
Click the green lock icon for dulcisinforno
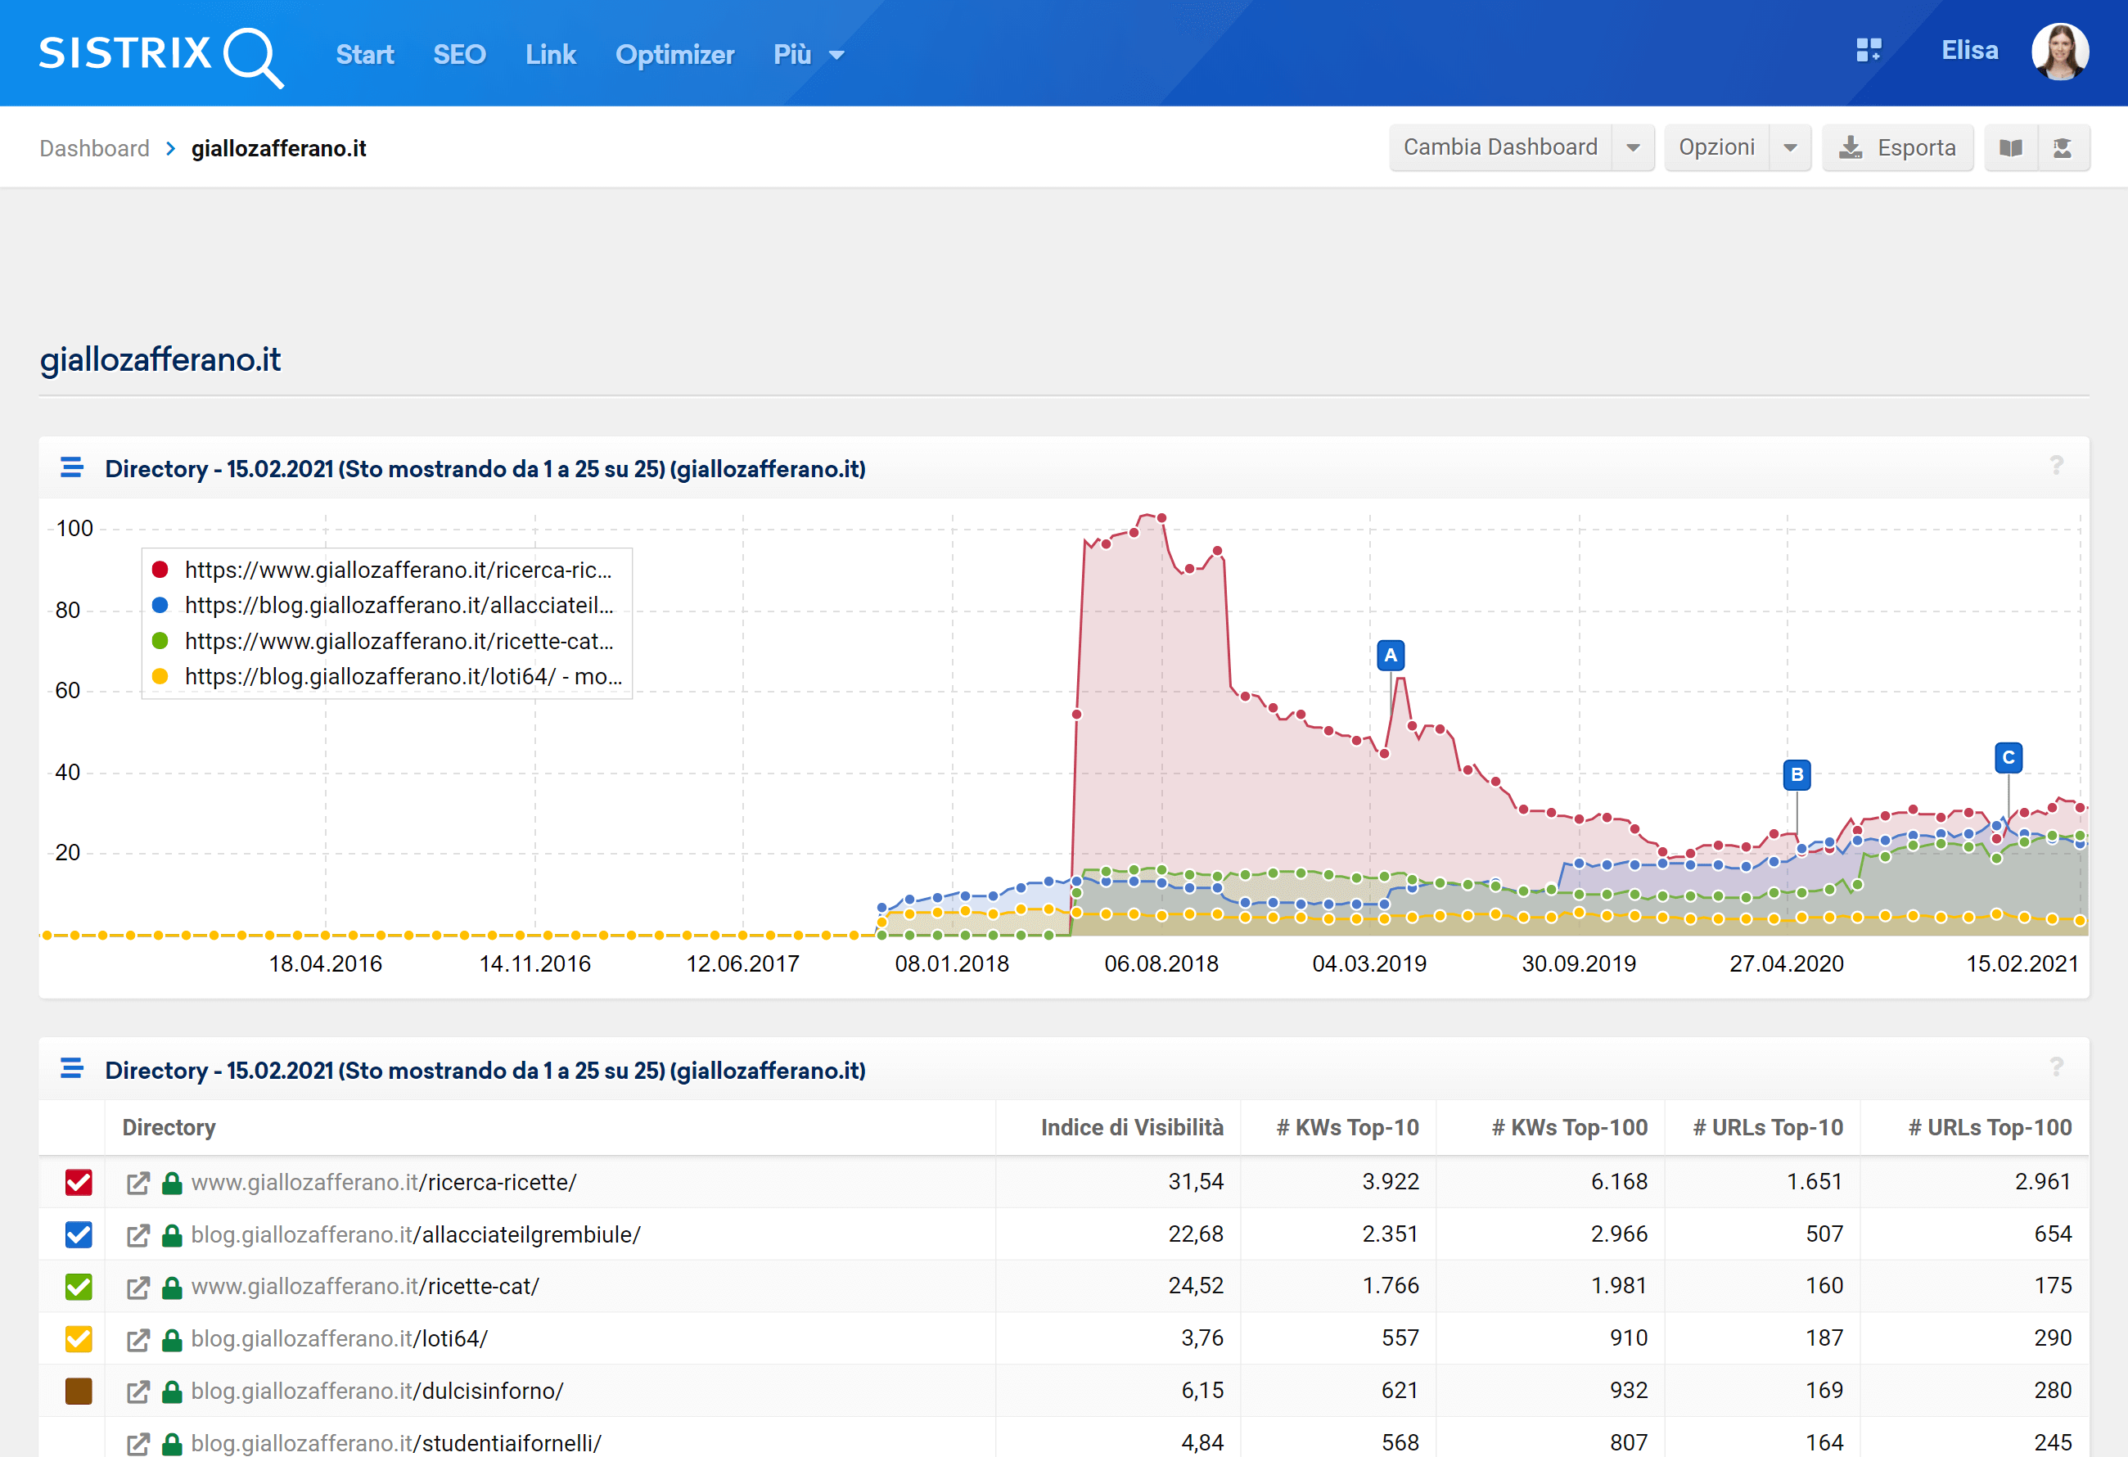click(x=171, y=1392)
